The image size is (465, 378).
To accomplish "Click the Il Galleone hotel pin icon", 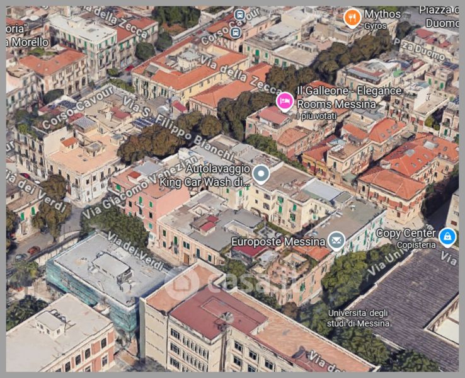I will (285, 102).
